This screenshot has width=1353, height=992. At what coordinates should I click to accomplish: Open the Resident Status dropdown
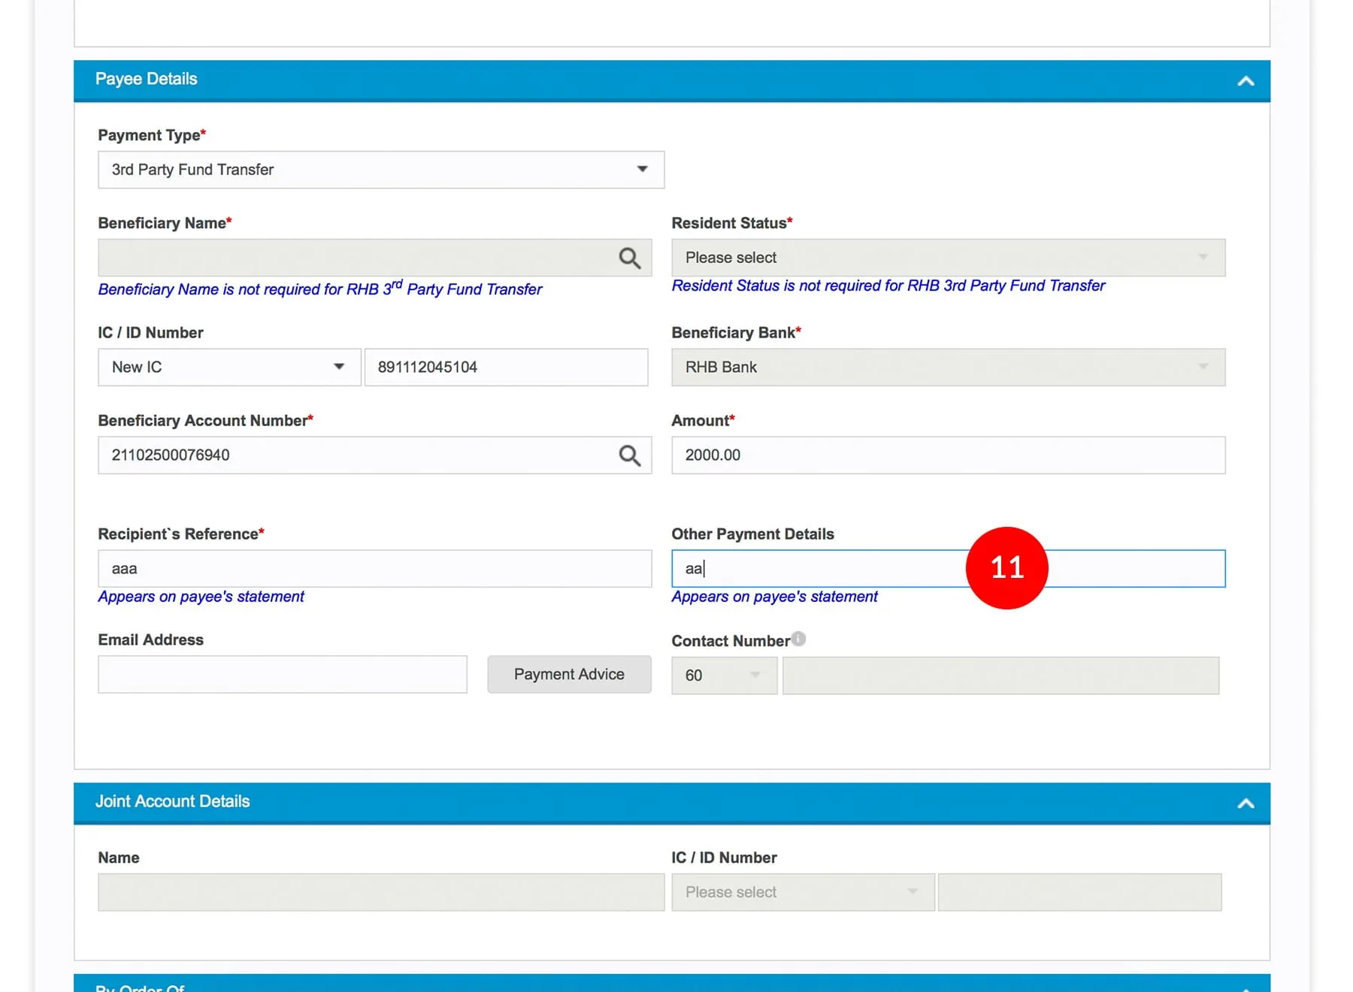(x=947, y=258)
